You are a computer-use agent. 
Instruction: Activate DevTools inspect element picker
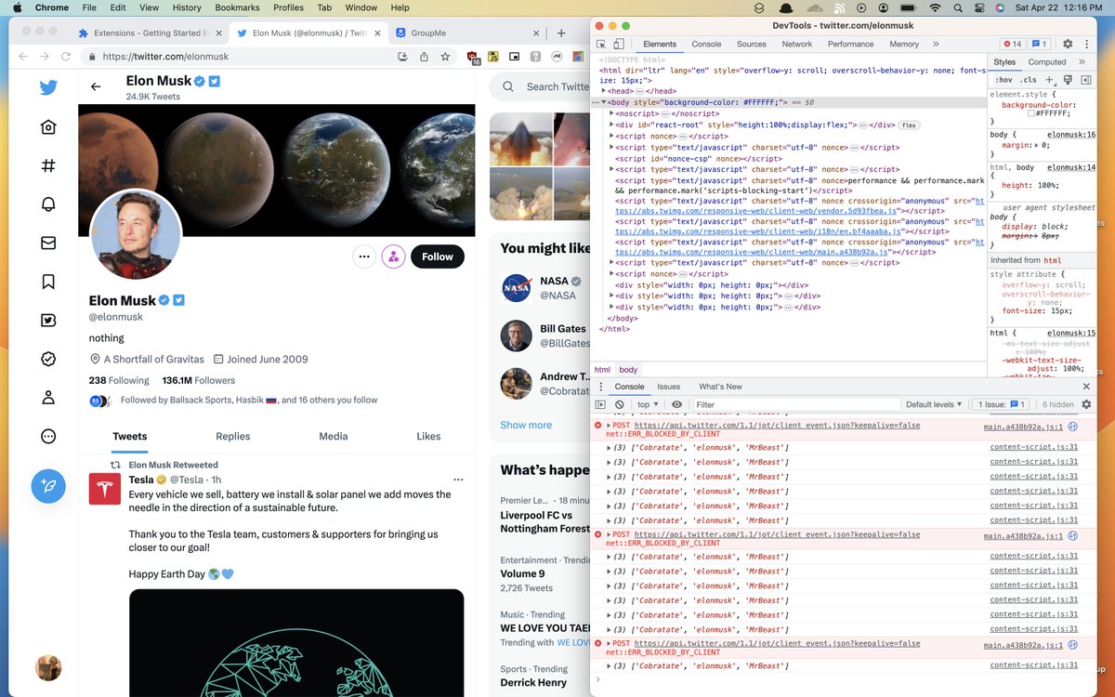601,44
